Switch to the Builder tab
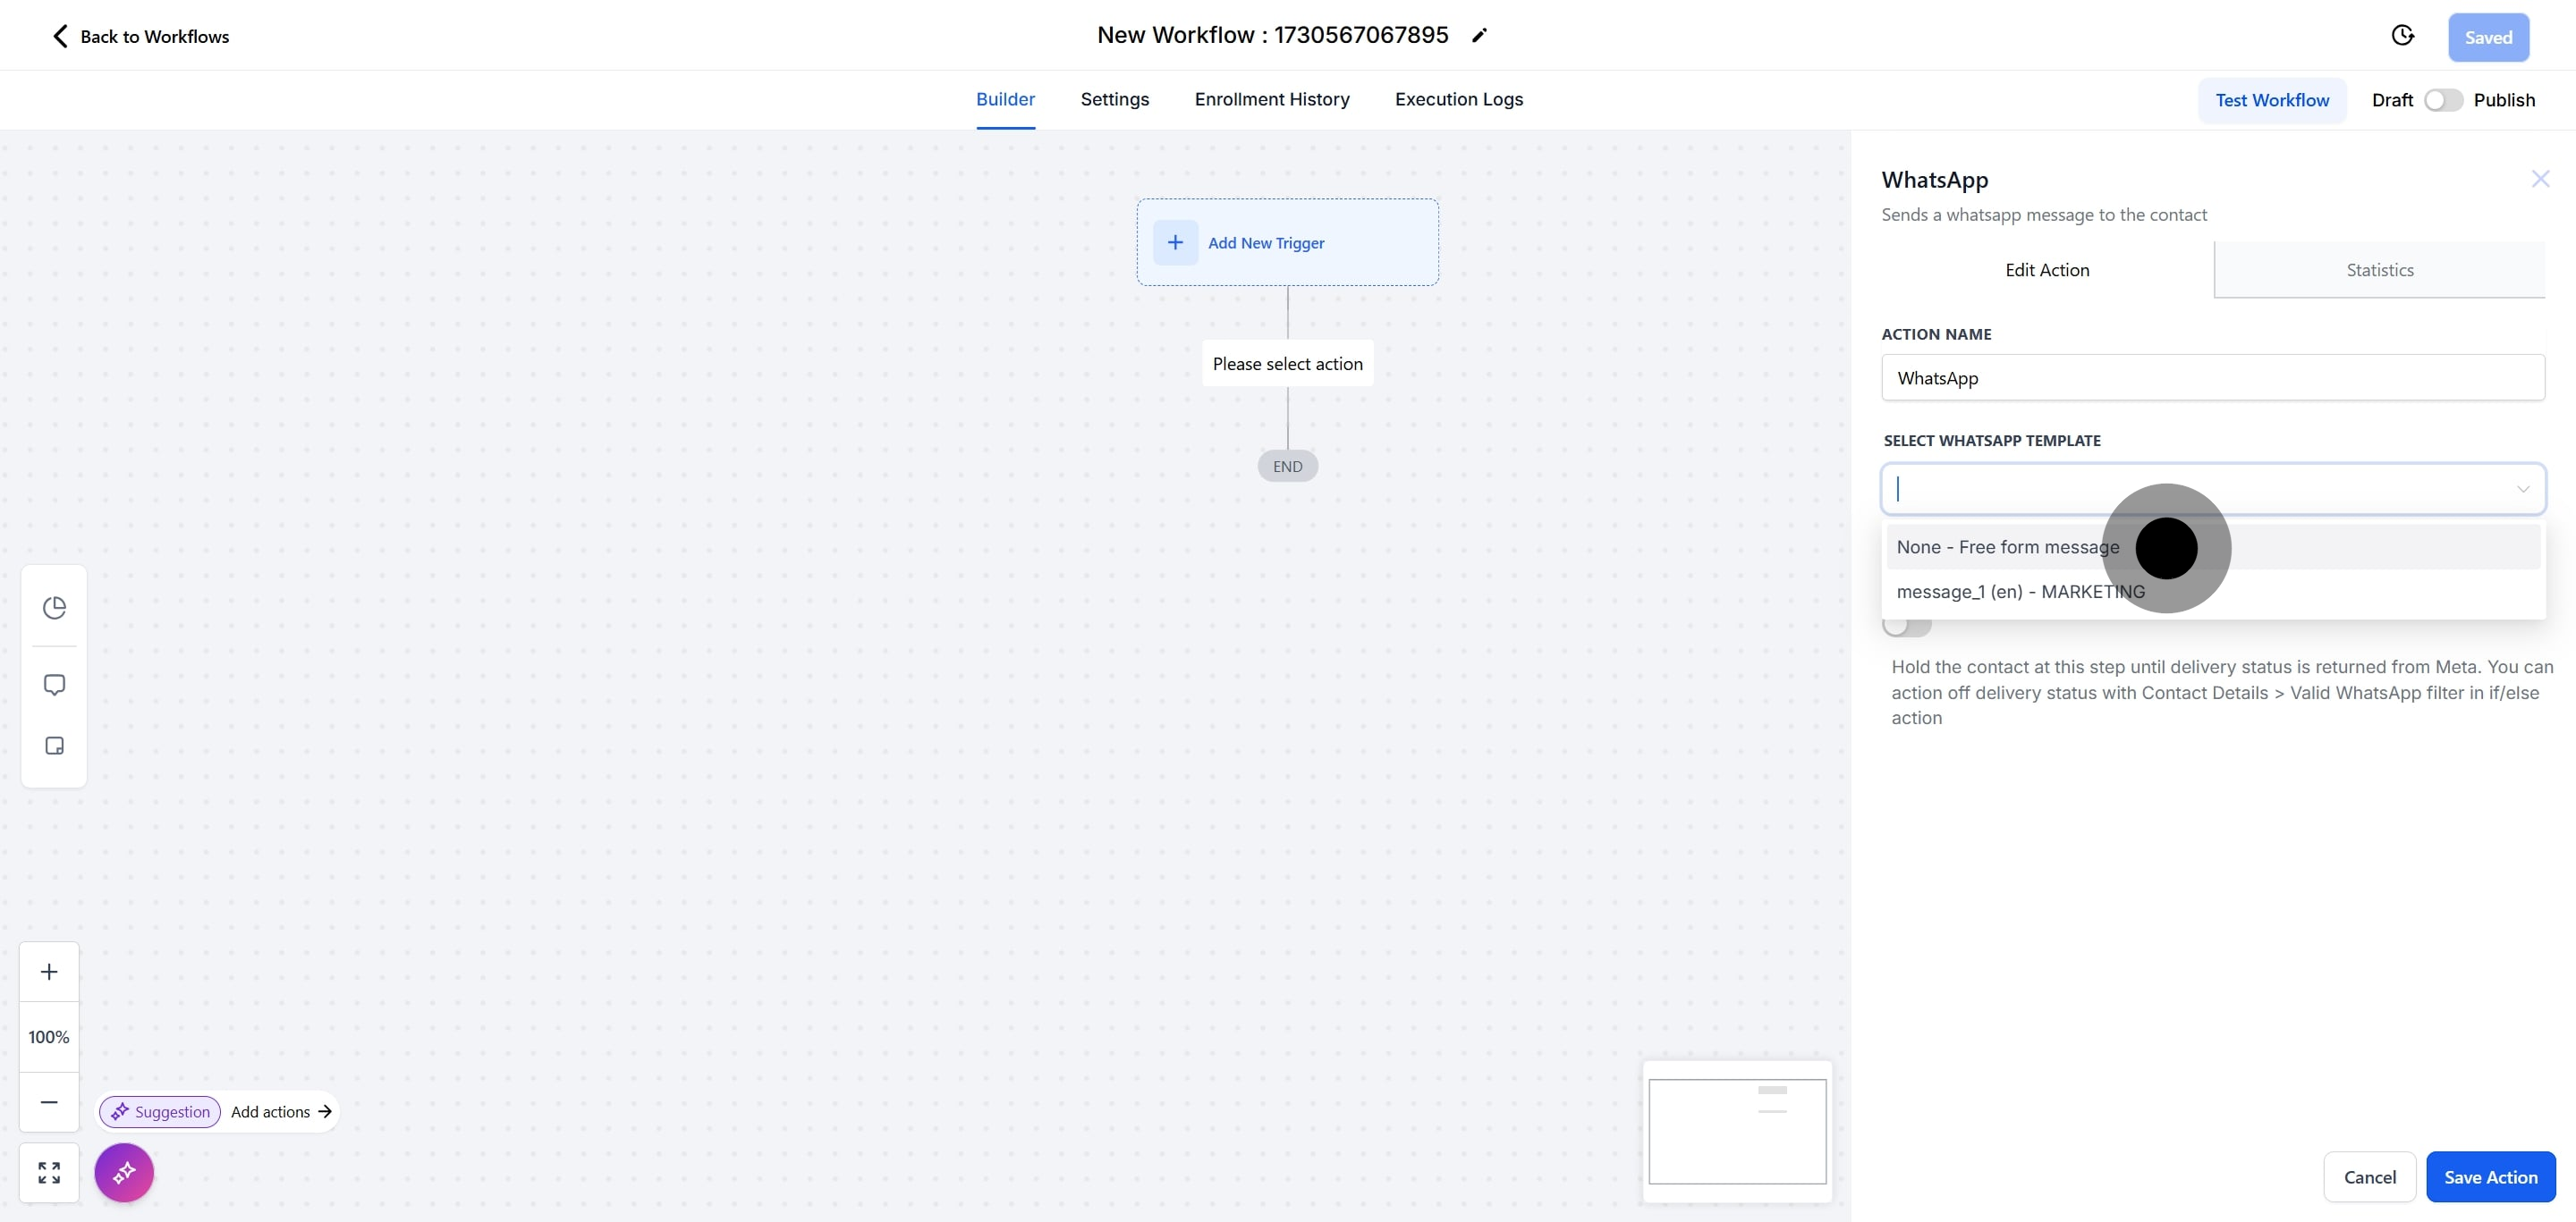2576x1222 pixels. [x=1005, y=100]
